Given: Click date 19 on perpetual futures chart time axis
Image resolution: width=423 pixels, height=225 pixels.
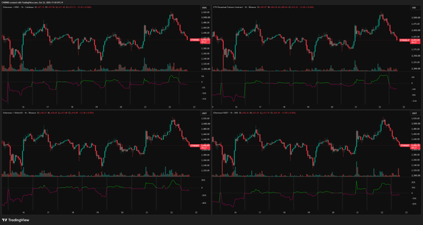Looking at the screenshot, I should 308,107.
